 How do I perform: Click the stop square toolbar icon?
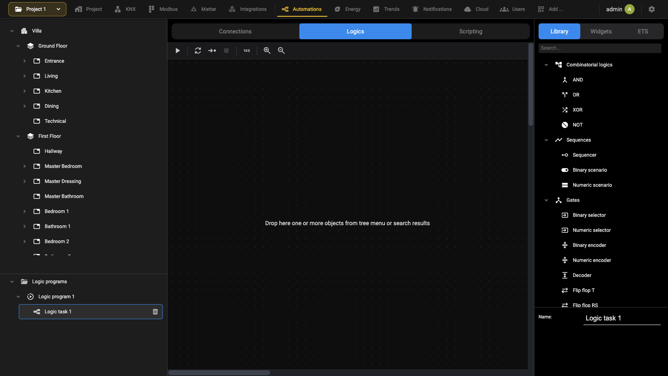pyautogui.click(x=226, y=51)
